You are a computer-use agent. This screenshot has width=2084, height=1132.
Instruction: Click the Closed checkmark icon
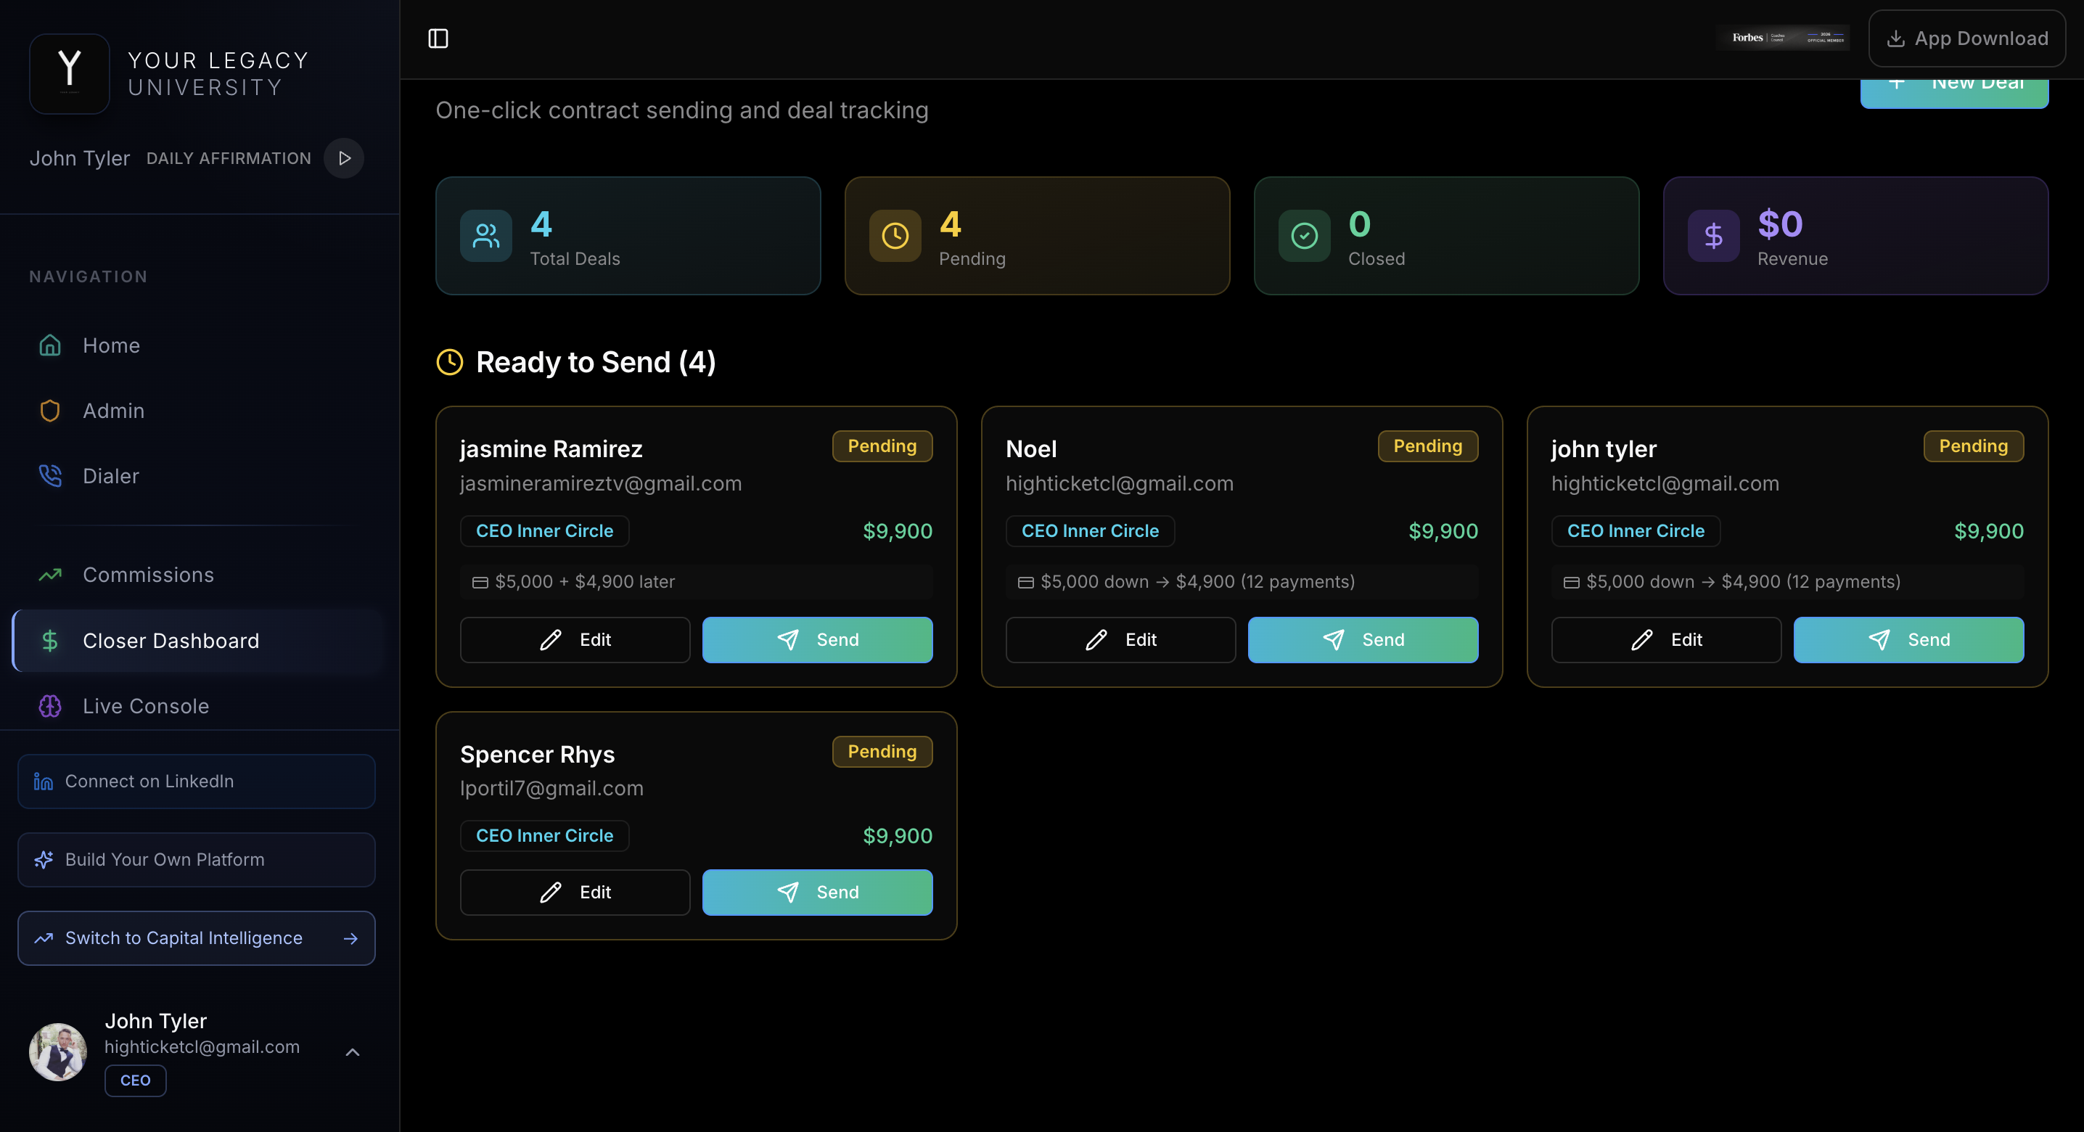(1304, 237)
